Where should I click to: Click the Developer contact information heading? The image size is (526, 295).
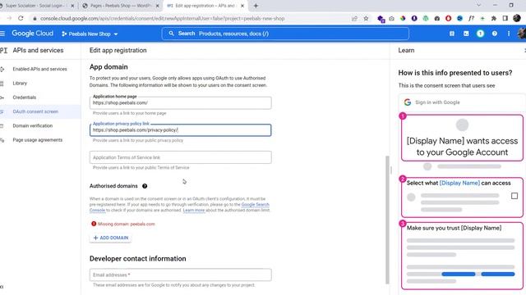tap(137, 259)
